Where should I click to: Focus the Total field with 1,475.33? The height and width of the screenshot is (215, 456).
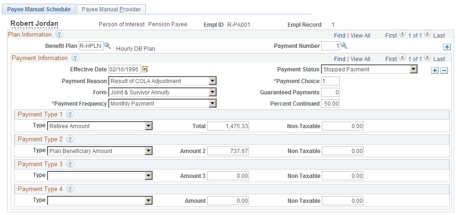click(228, 126)
